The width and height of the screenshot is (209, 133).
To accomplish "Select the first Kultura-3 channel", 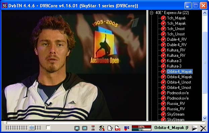I will 174,61.
